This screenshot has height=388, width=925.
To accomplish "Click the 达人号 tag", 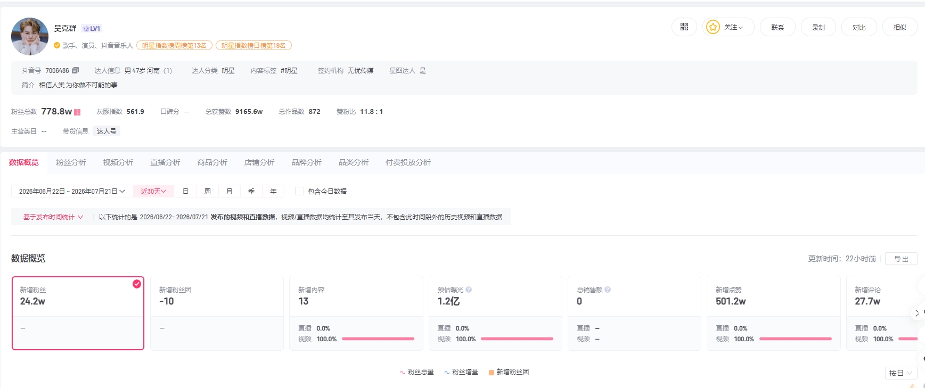I will (x=107, y=131).
